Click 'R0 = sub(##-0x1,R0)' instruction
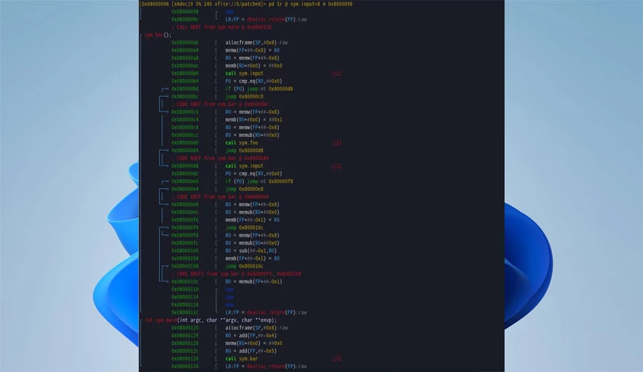The width and height of the screenshot is (643, 372). 251,251
